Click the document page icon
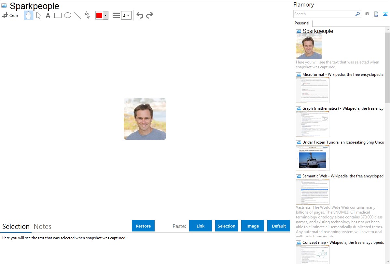The width and height of the screenshot is (390, 264). click(376, 14)
